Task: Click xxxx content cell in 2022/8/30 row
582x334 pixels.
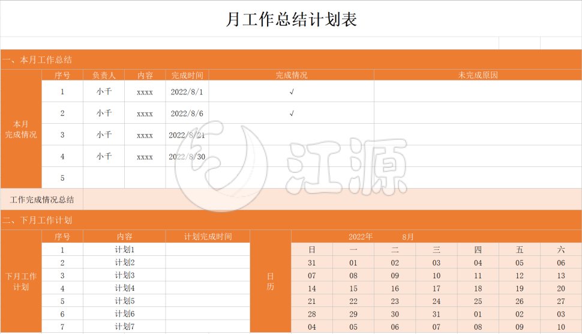Action: tap(145, 156)
